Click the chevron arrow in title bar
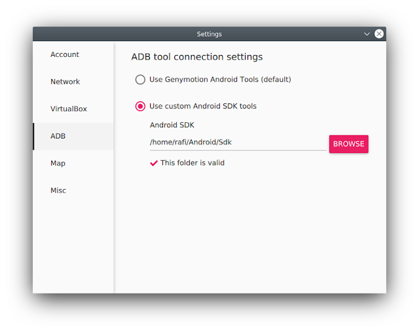419x332 pixels. 367,34
